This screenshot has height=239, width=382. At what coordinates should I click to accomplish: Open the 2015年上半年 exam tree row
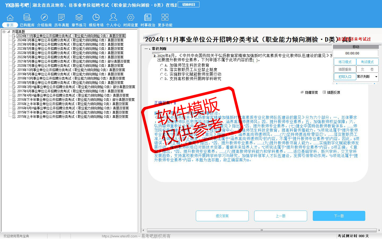click(73, 117)
